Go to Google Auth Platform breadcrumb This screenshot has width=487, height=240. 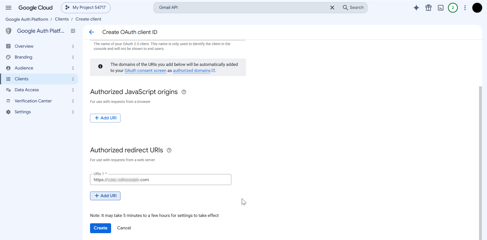pyautogui.click(x=27, y=19)
